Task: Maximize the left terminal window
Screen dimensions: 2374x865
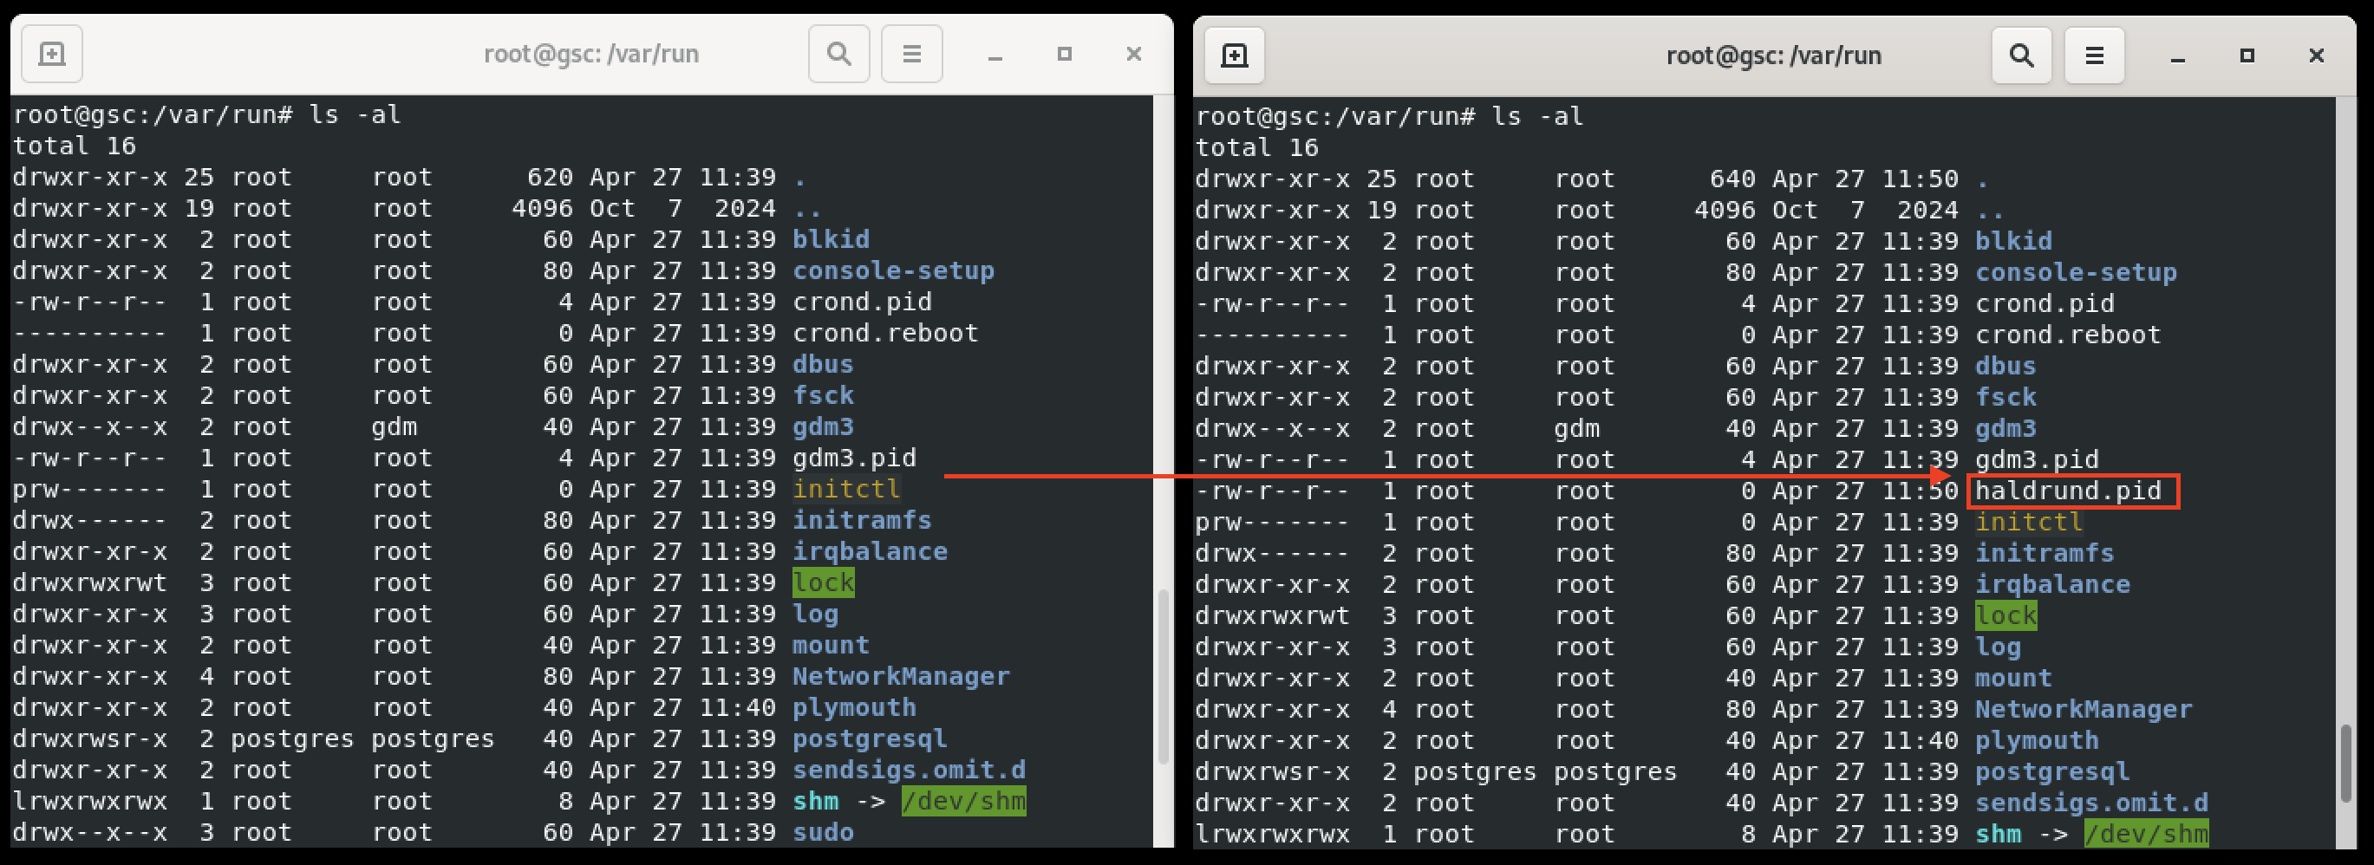Action: pyautogui.click(x=1065, y=55)
